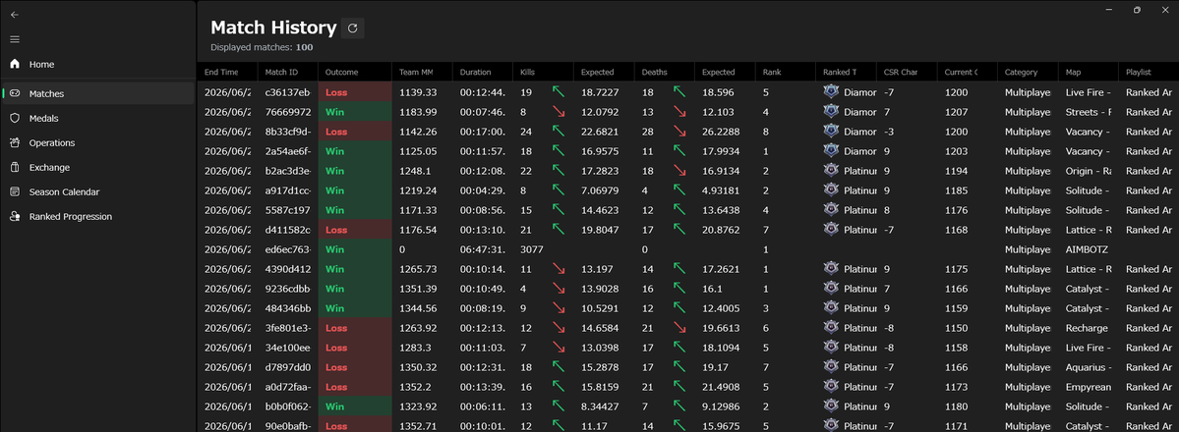The height and width of the screenshot is (432, 1179).
Task: Click match ID ed6ec763 cell
Action: click(x=288, y=248)
